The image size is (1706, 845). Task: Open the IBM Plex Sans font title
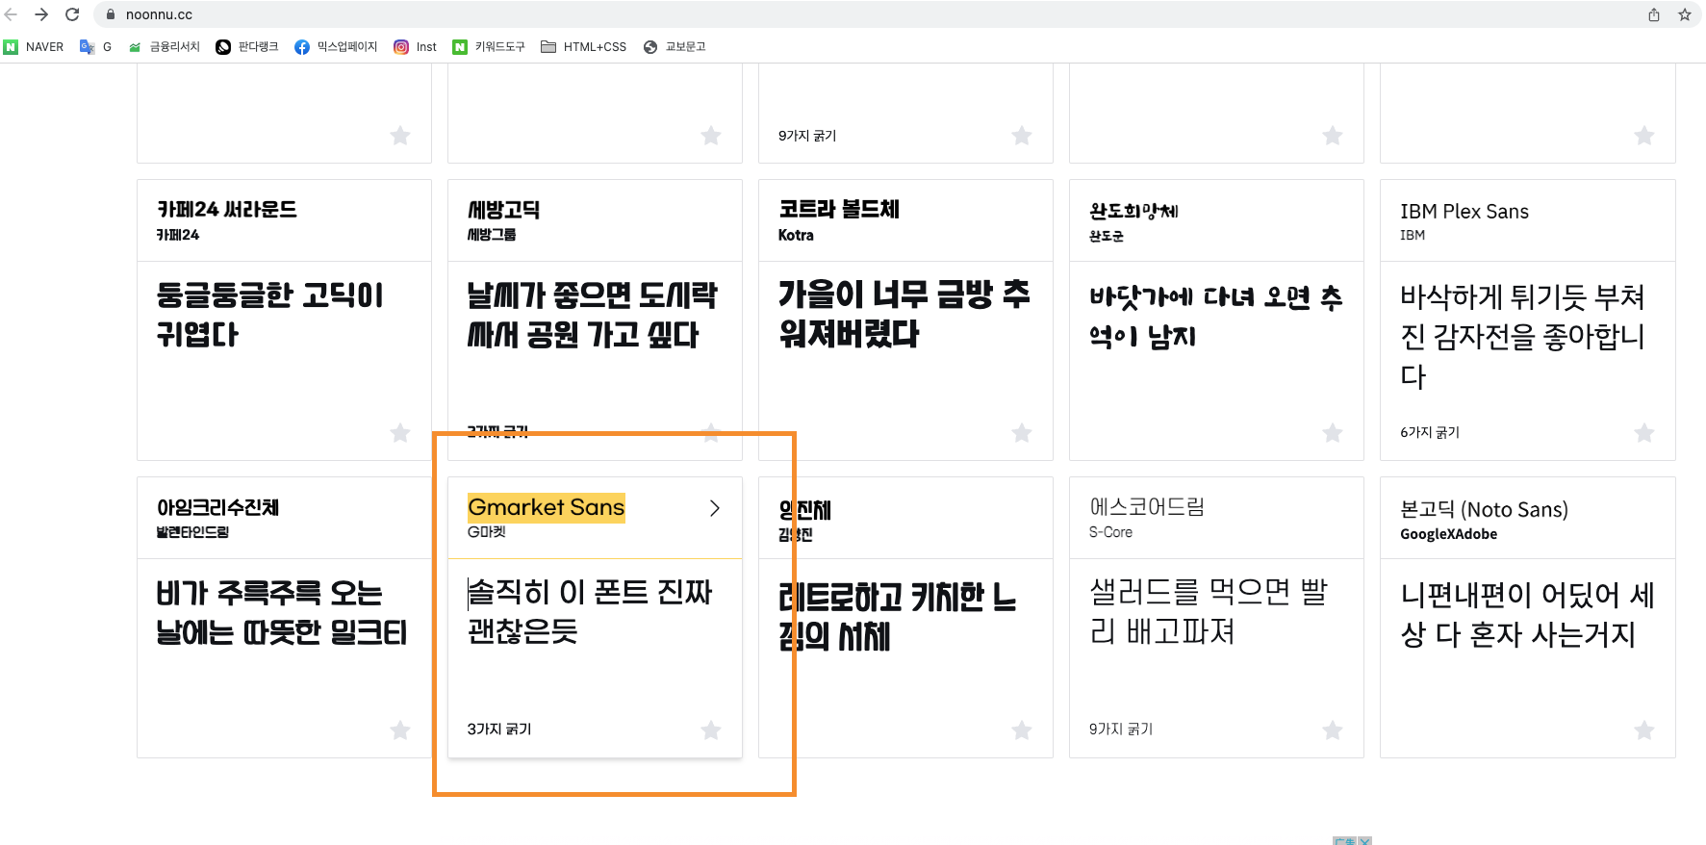1464,212
